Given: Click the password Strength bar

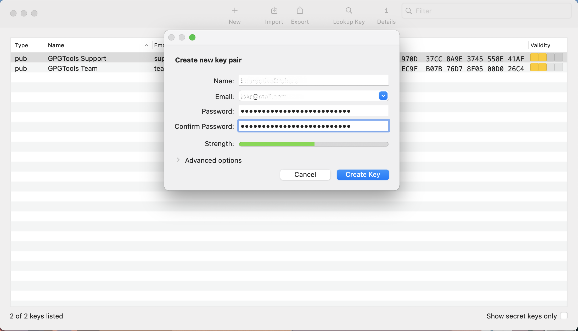Looking at the screenshot, I should tap(313, 144).
